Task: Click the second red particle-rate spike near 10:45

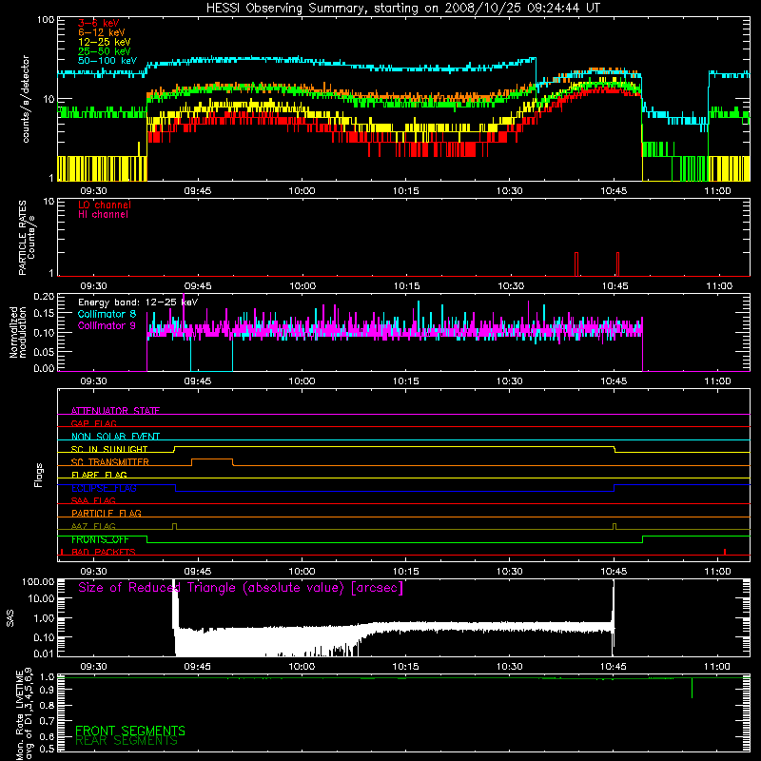Action: click(617, 263)
